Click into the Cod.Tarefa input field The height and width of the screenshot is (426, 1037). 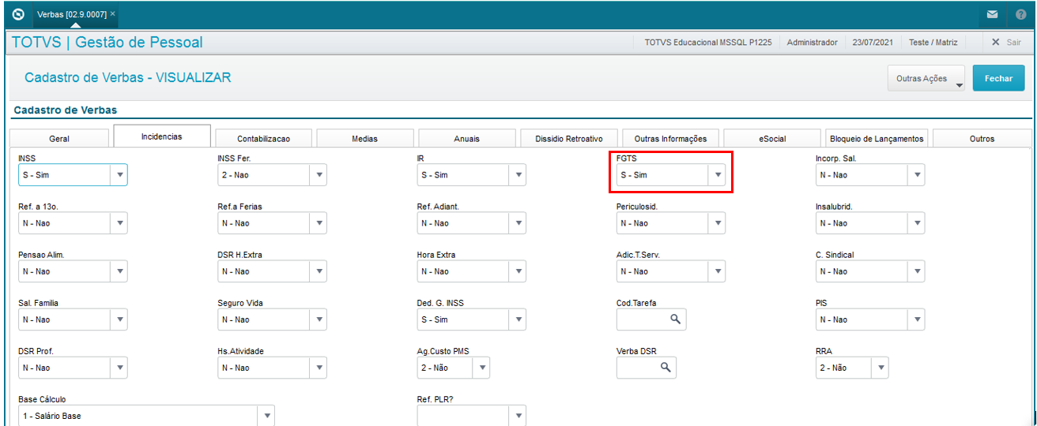[651, 319]
